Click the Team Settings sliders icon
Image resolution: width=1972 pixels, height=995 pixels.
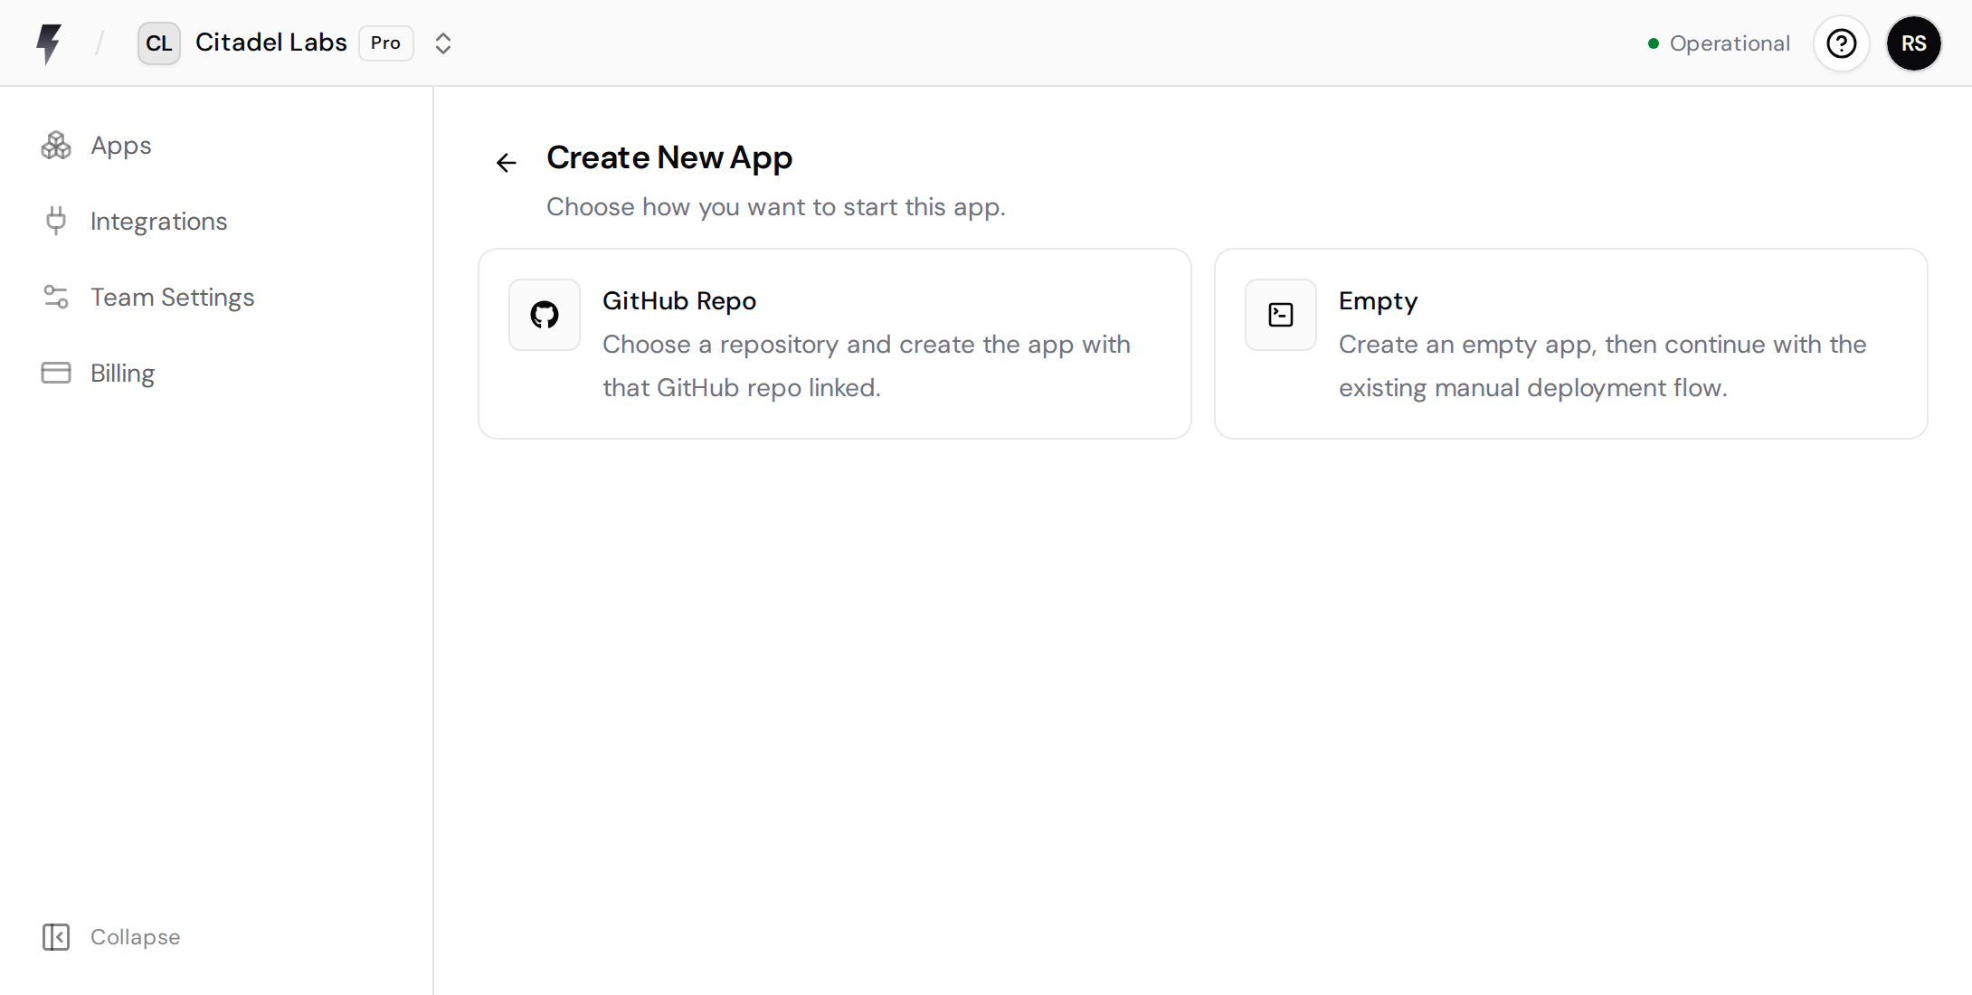[x=56, y=298]
